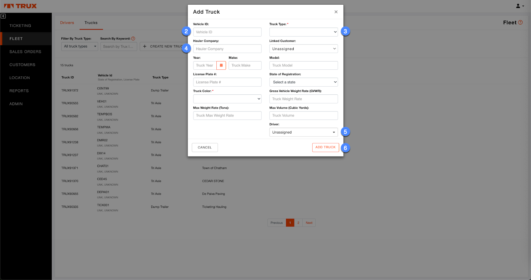Click the sidebar collapse arrow icon
This screenshot has width=531, height=280.
tap(3, 16)
